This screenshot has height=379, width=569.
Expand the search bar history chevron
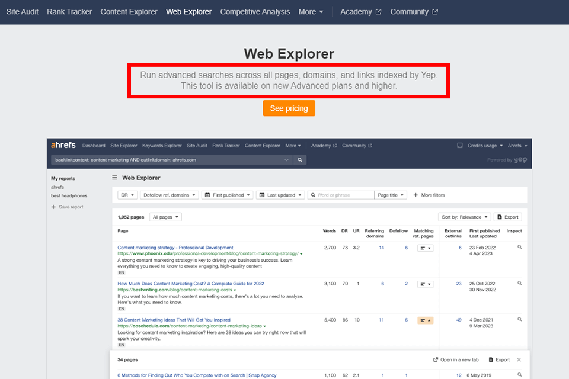[287, 159]
